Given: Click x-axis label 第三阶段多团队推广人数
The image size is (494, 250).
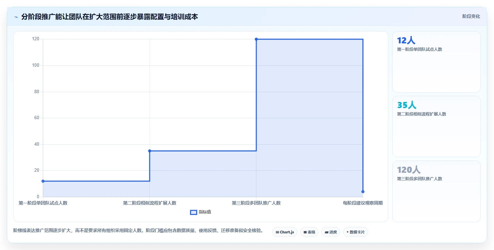Looking at the screenshot, I should (256, 203).
